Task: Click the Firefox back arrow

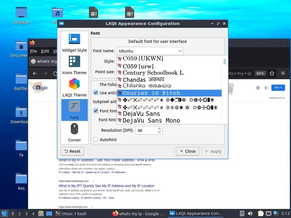Action: click(35, 74)
